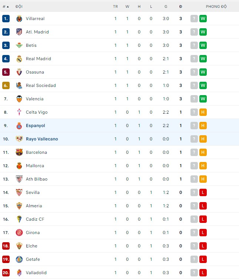Click the Espanyol team crest
This screenshot has width=239, height=279.
pyautogui.click(x=19, y=126)
